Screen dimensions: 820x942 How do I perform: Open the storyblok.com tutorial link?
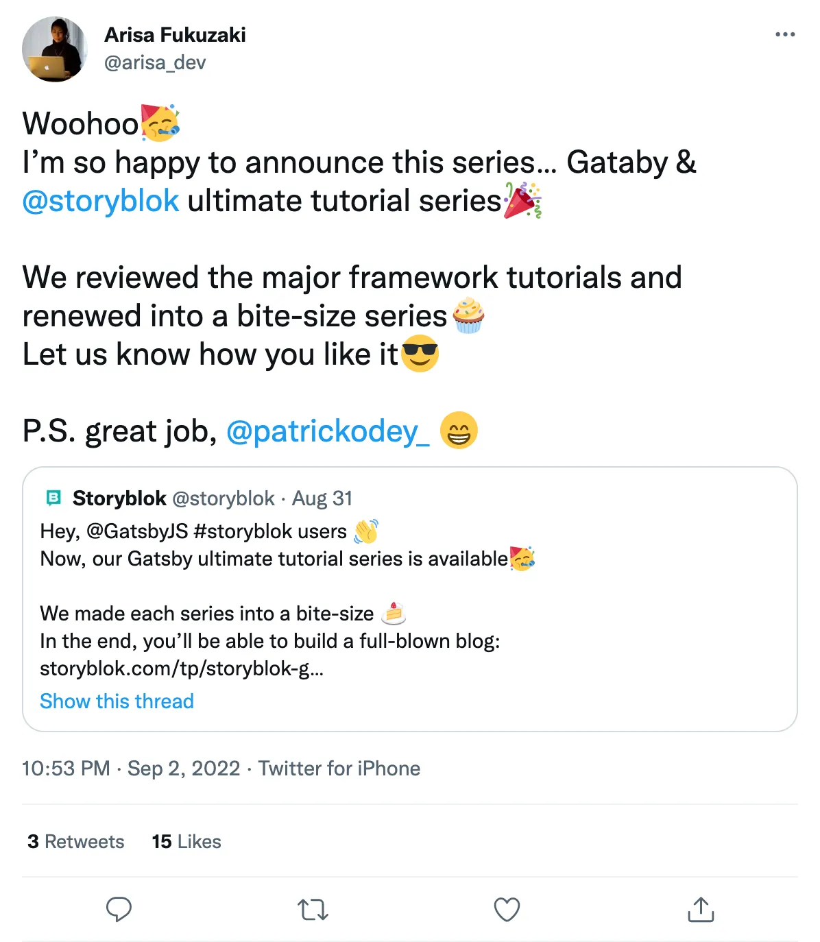pyautogui.click(x=182, y=669)
